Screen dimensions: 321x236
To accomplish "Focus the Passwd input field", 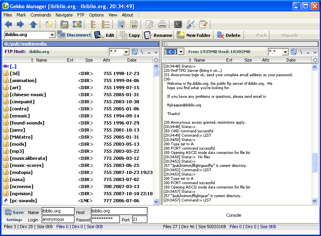I will click(x=105, y=219).
